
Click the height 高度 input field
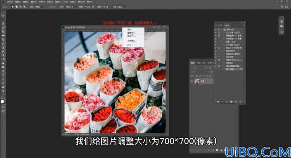point(105,7)
